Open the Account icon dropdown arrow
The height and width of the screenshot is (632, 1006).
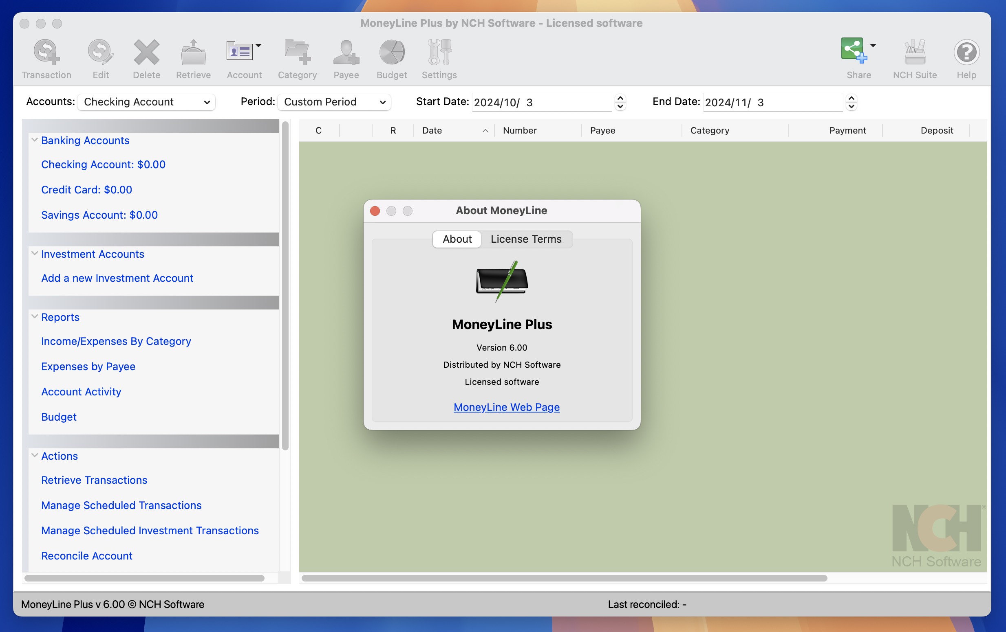click(258, 46)
